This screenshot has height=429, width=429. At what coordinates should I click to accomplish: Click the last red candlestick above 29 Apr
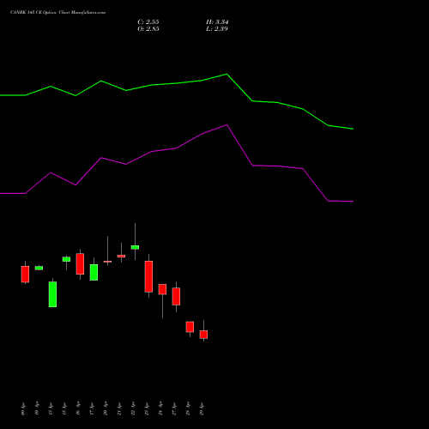pyautogui.click(x=203, y=335)
